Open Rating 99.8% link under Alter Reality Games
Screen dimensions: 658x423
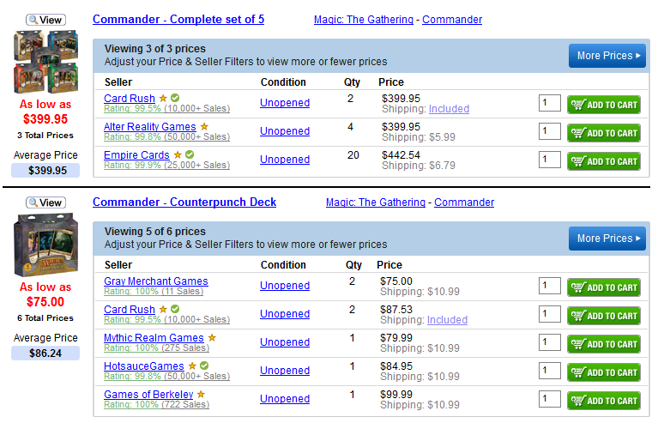tap(166, 136)
